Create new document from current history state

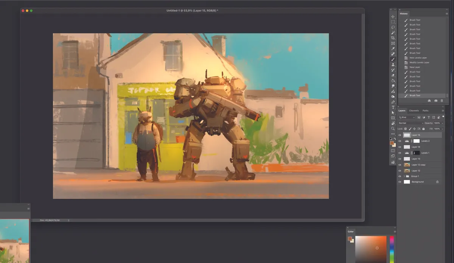coord(429,101)
